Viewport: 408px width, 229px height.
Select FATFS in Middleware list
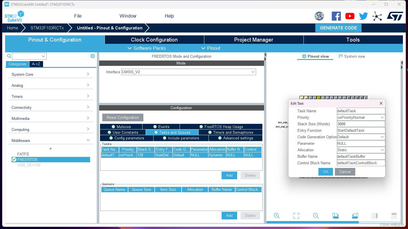point(23,154)
